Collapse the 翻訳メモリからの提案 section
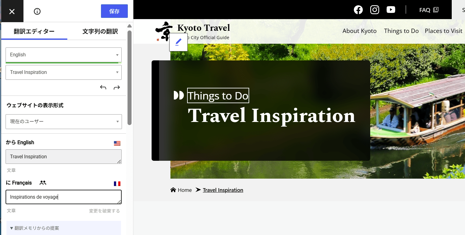Screen dimensions: 465x235 pyautogui.click(x=35, y=228)
